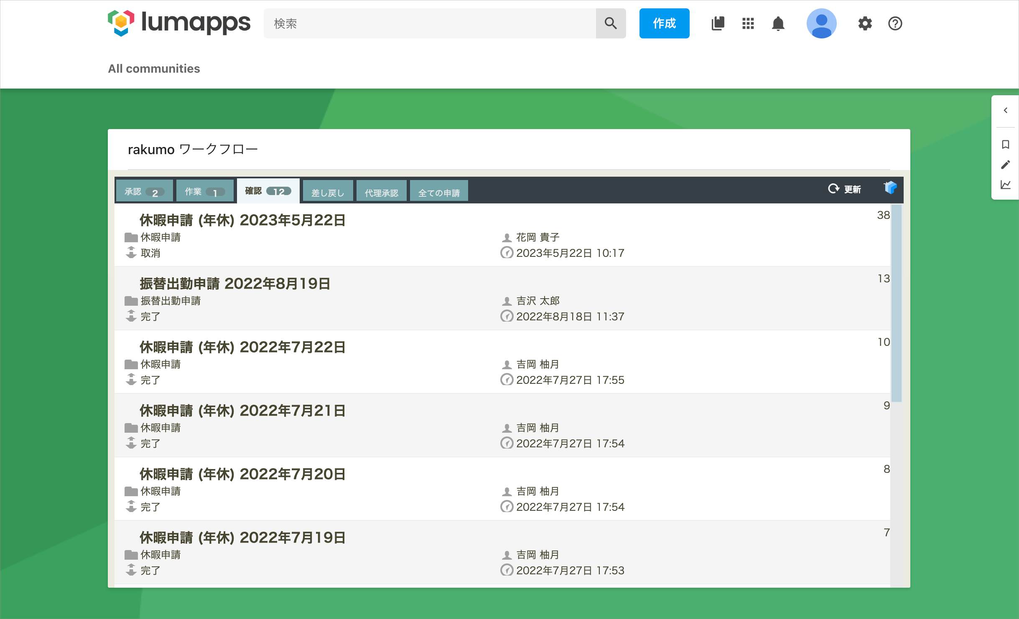
Task: Open the directories stacked-books icon
Action: (x=718, y=23)
